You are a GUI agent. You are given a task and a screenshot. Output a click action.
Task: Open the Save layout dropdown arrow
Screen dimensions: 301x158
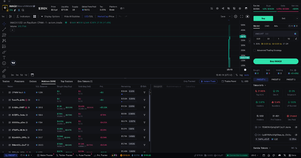click(x=230, y=17)
